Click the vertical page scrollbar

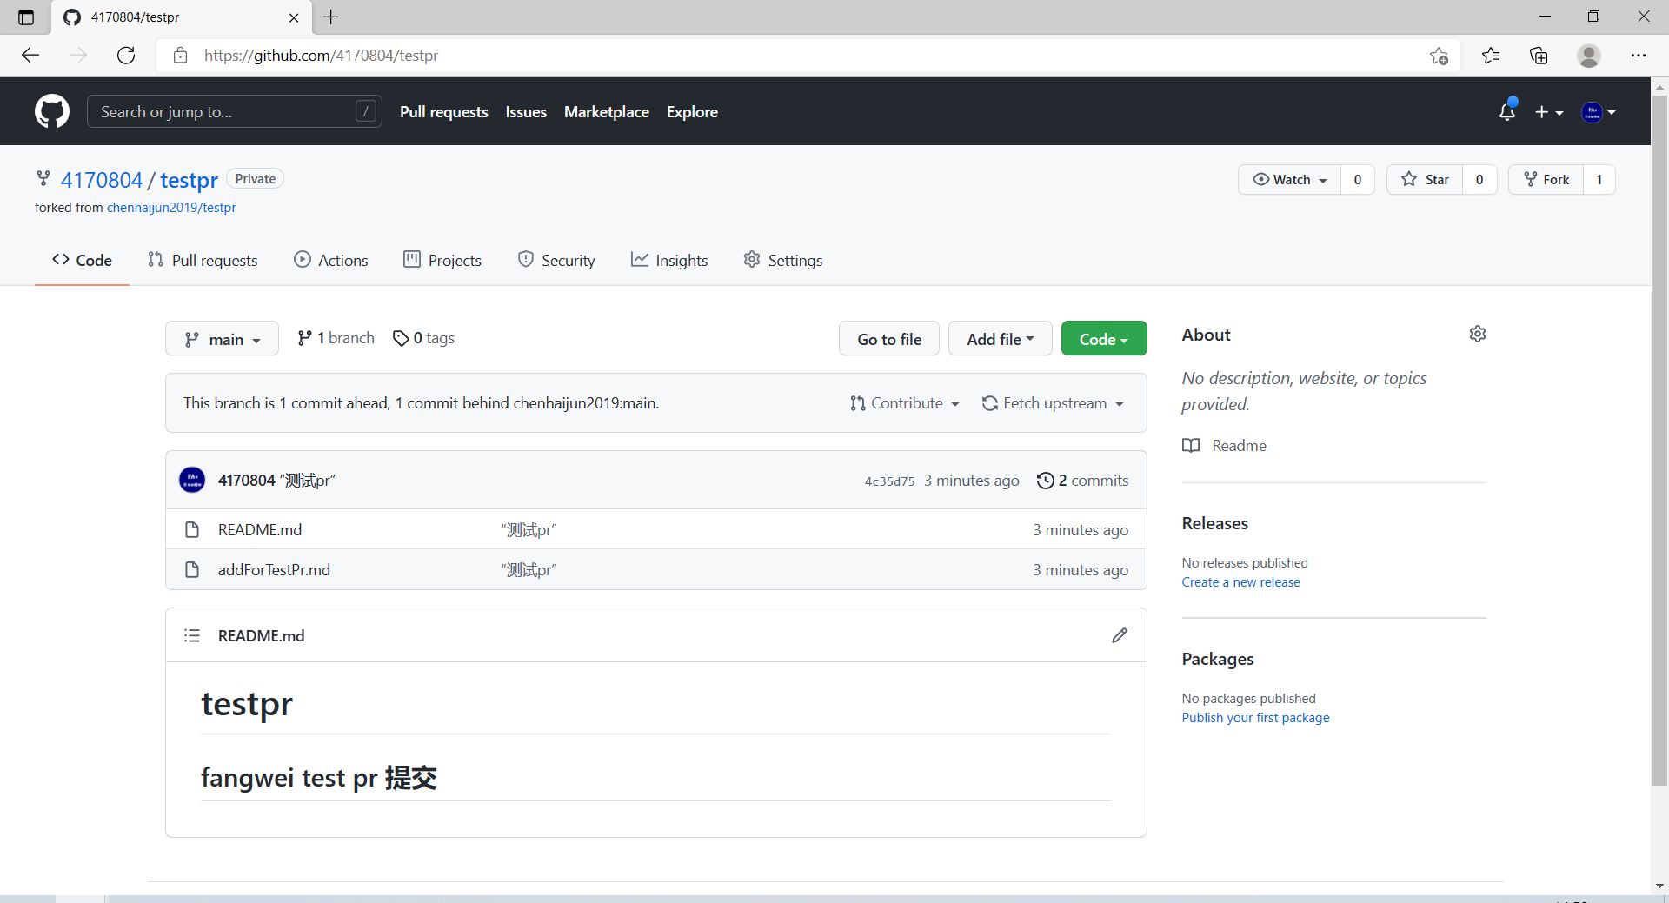click(1659, 439)
